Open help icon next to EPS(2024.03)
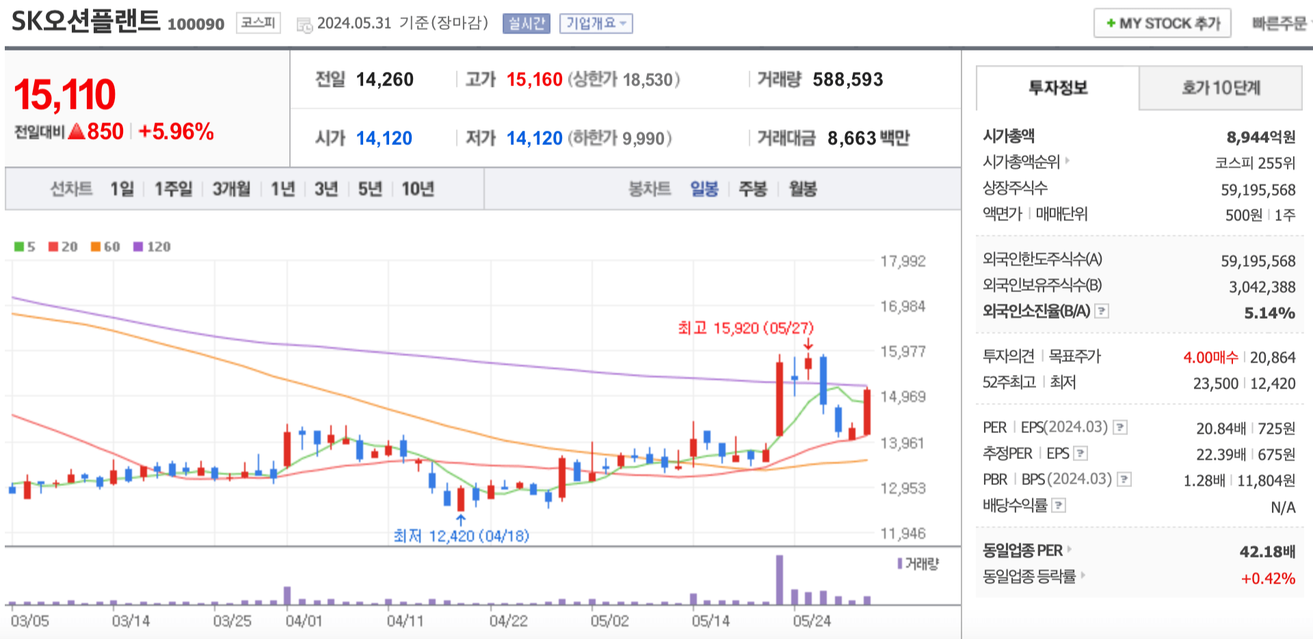The image size is (1313, 639). pyautogui.click(x=1119, y=428)
